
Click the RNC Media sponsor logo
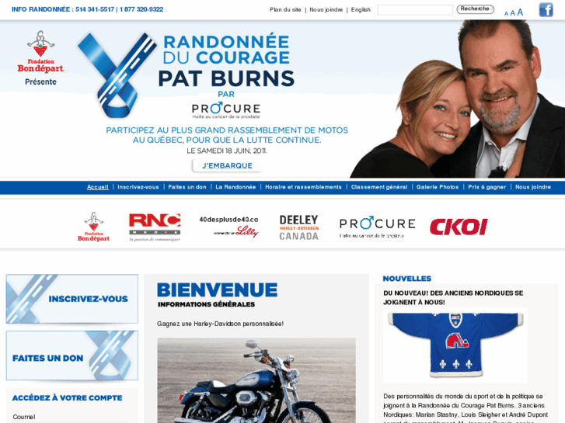pos(155,227)
